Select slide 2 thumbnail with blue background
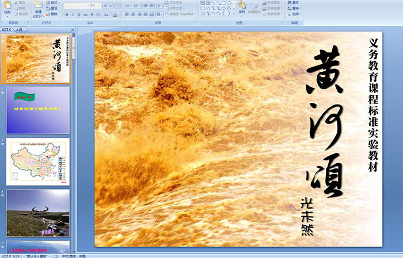Image resolution: width=403 pixels, height=258 pixels. pos(38,110)
